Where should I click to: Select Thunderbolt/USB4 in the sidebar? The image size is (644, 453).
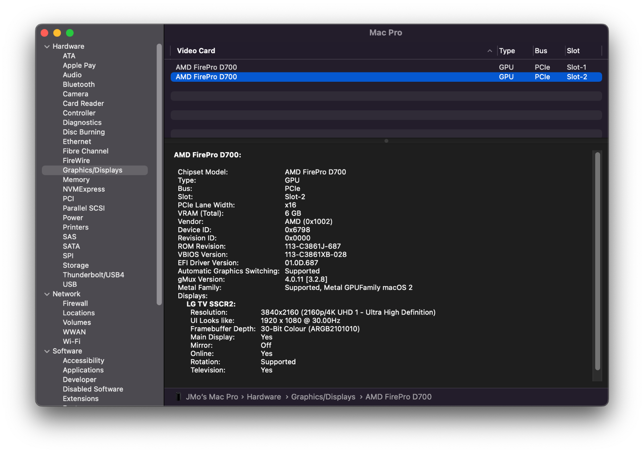point(93,275)
